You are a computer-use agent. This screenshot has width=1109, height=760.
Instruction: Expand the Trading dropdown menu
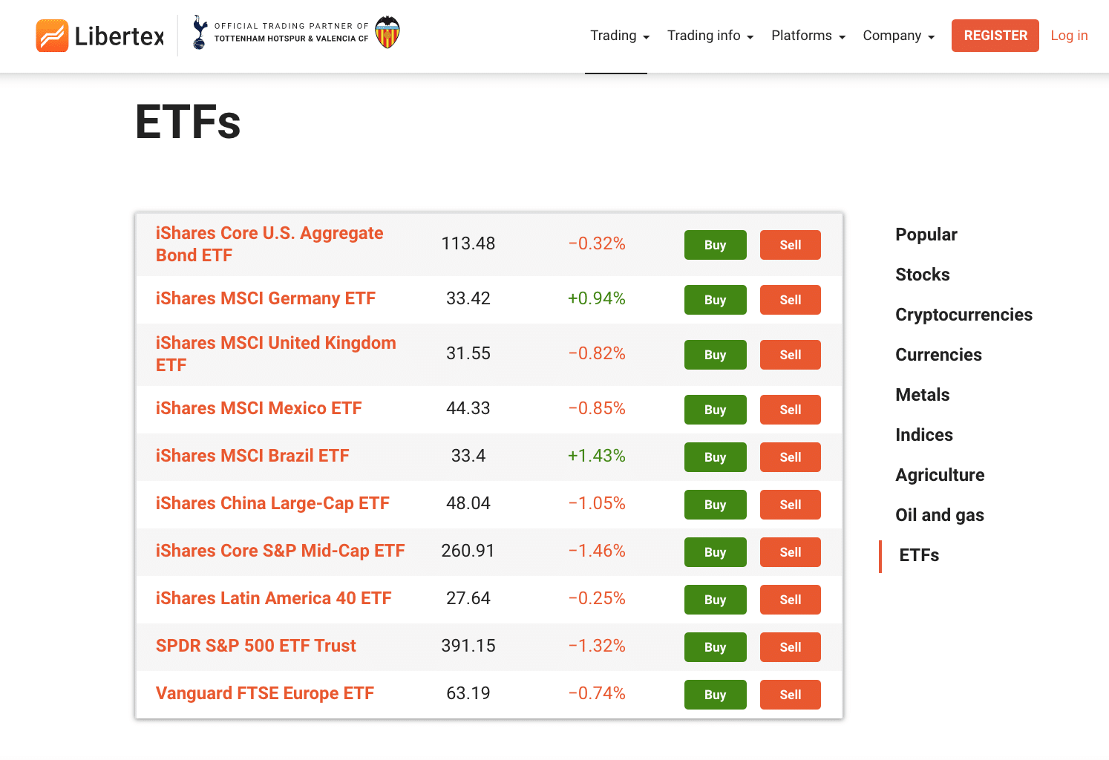(620, 36)
